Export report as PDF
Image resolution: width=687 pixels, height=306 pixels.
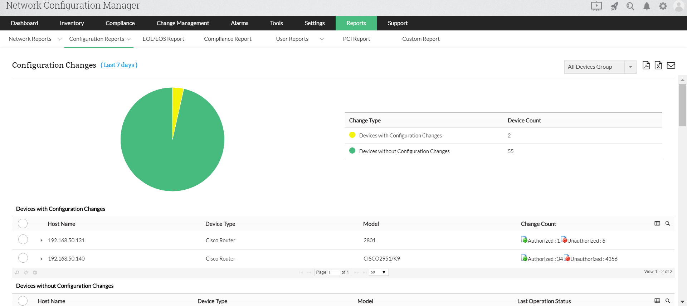click(x=646, y=65)
